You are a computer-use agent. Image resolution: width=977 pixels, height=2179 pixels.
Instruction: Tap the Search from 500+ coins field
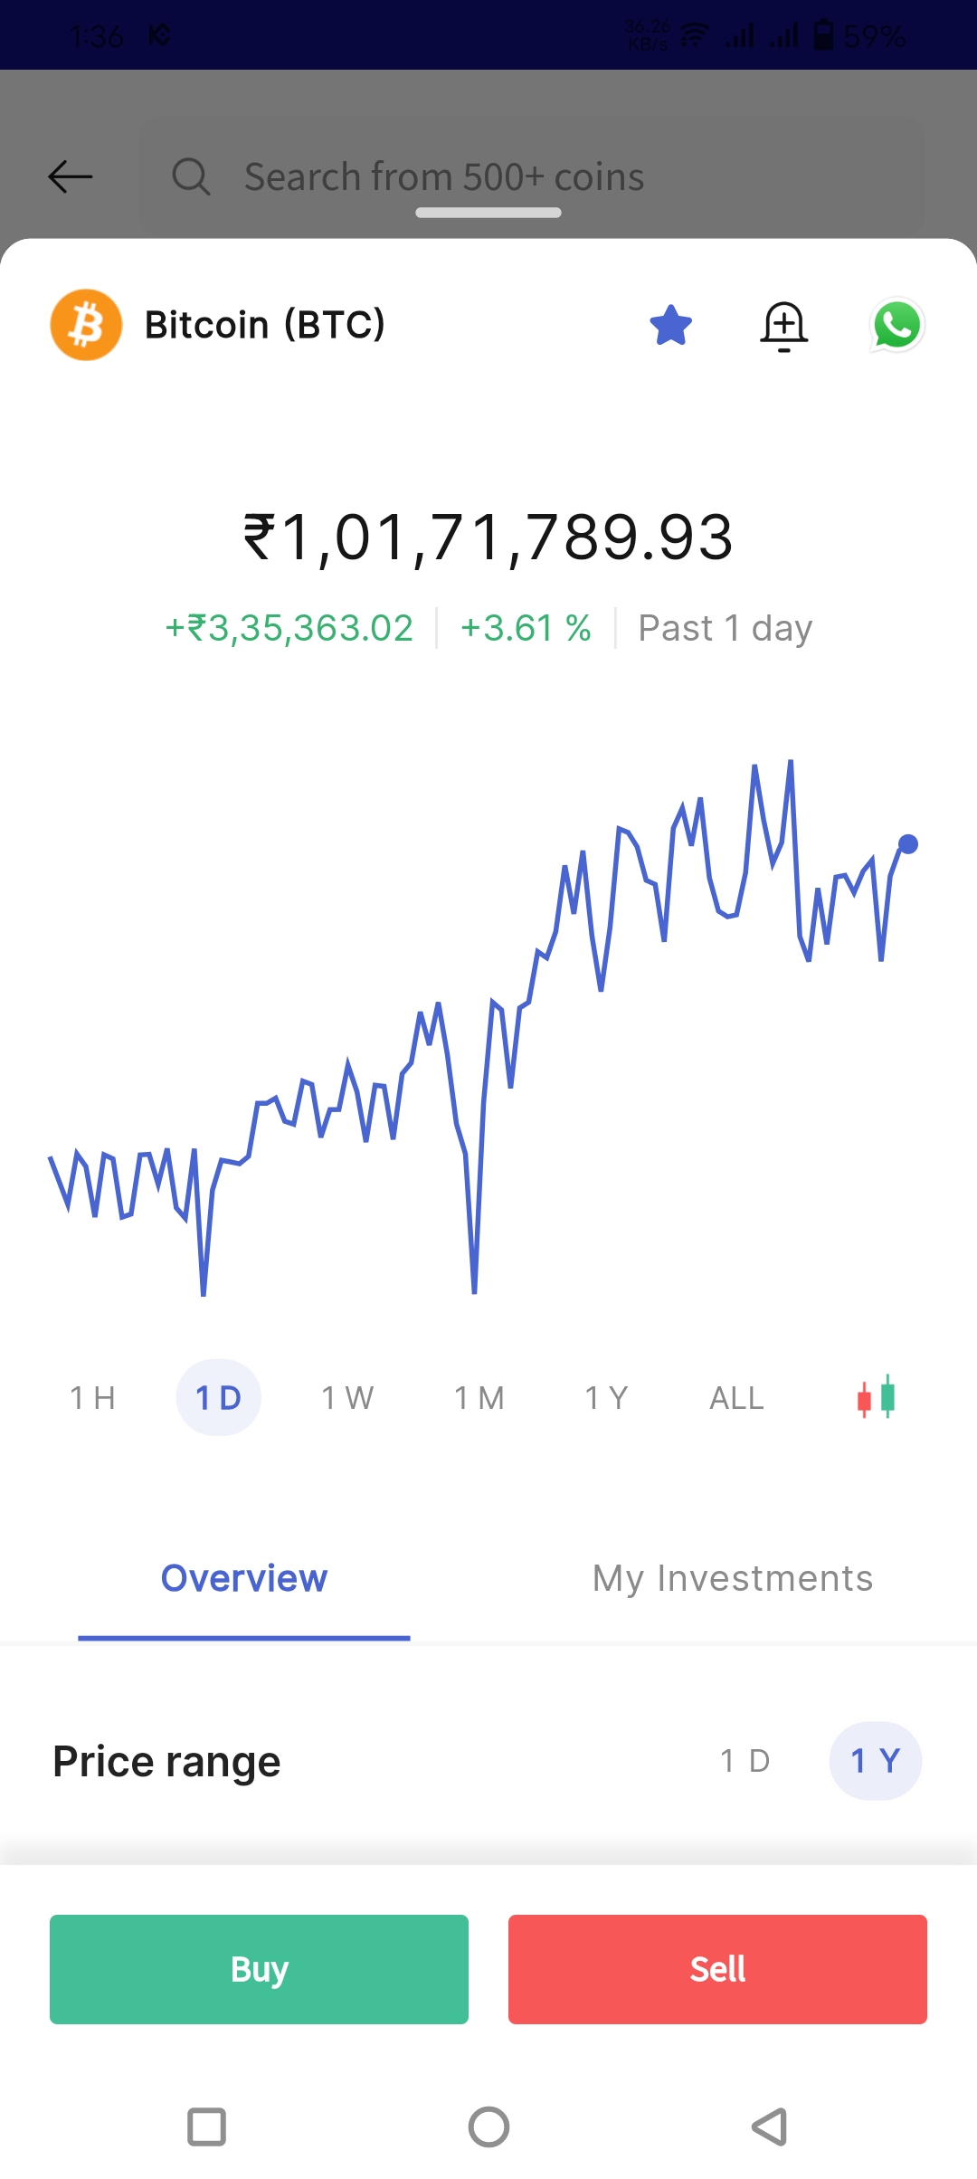(x=443, y=176)
